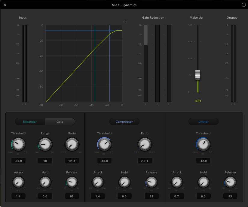This screenshot has height=207, width=248.
Task: Toggle the Expander mode button
Action: point(30,121)
